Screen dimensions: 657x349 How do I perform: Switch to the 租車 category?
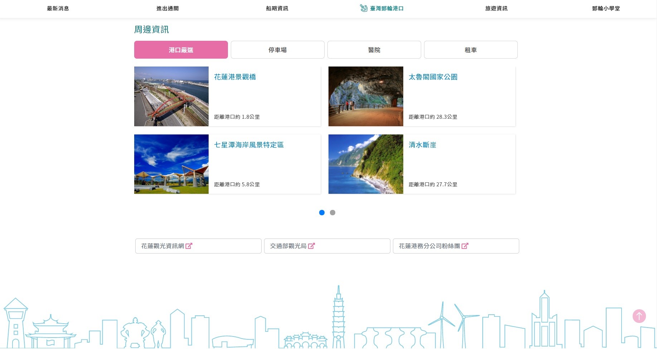471,49
